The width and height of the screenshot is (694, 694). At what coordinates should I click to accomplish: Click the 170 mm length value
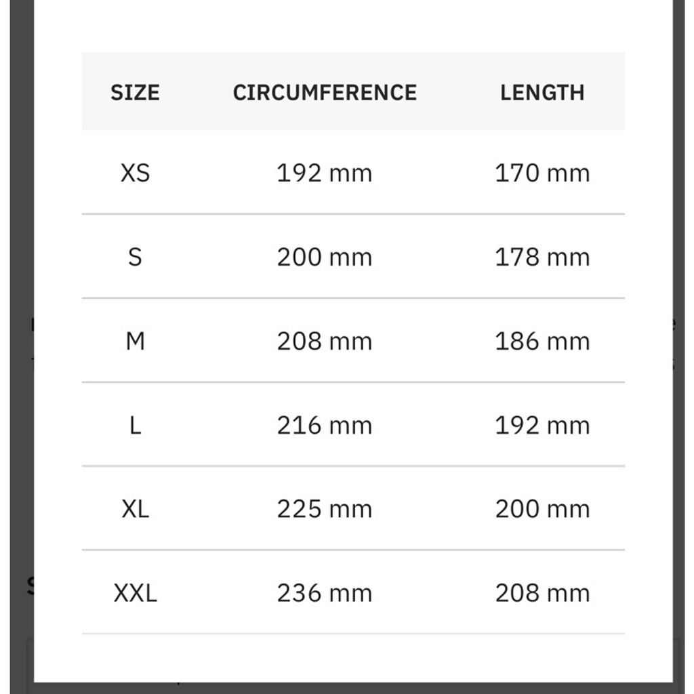(542, 173)
